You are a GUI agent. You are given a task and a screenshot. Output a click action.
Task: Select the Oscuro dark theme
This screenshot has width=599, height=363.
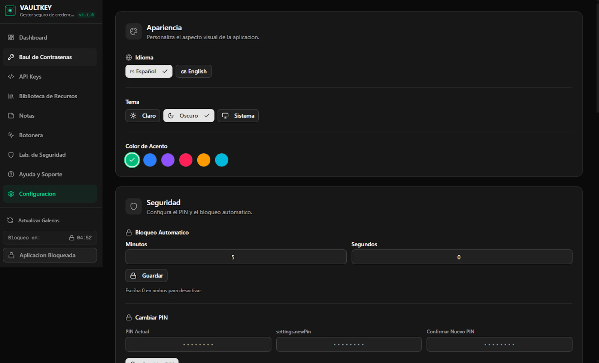pyautogui.click(x=189, y=116)
